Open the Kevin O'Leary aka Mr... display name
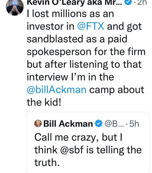The width and height of the screenshot is (152, 173). coord(74,3)
